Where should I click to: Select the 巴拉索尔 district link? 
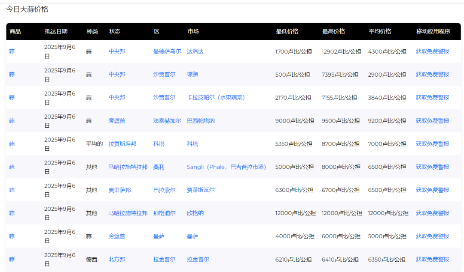click(164, 190)
